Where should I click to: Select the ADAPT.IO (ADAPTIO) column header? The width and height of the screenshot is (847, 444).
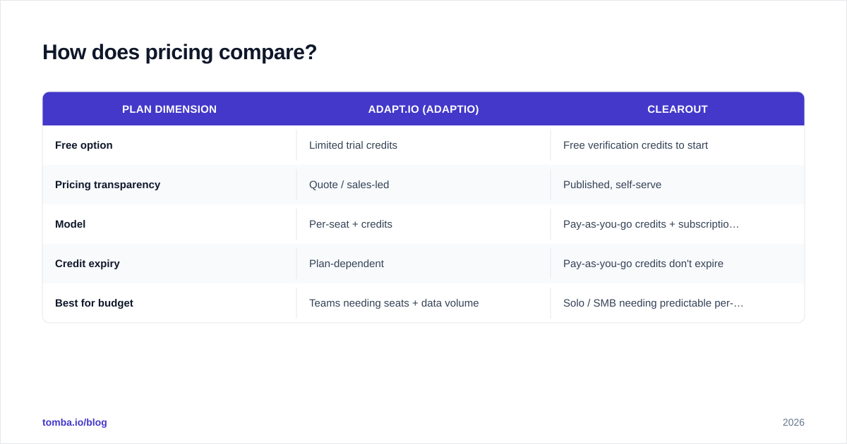[423, 109]
